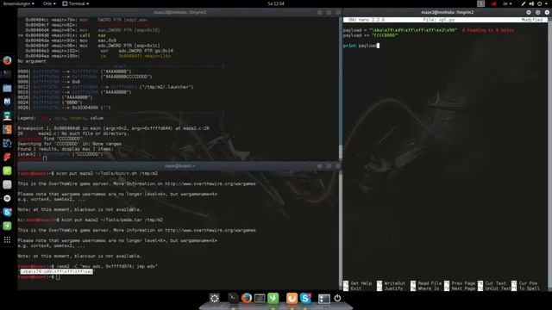Open the Terminal application menu in top bar
This screenshot has width=552, height=310.
click(76, 3)
